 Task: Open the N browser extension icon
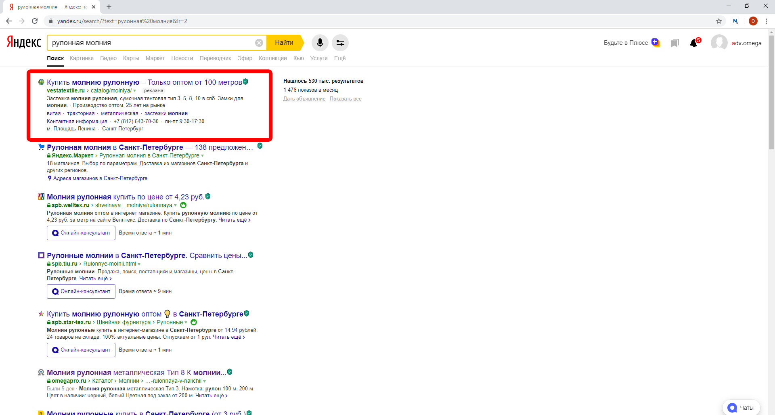click(x=735, y=21)
